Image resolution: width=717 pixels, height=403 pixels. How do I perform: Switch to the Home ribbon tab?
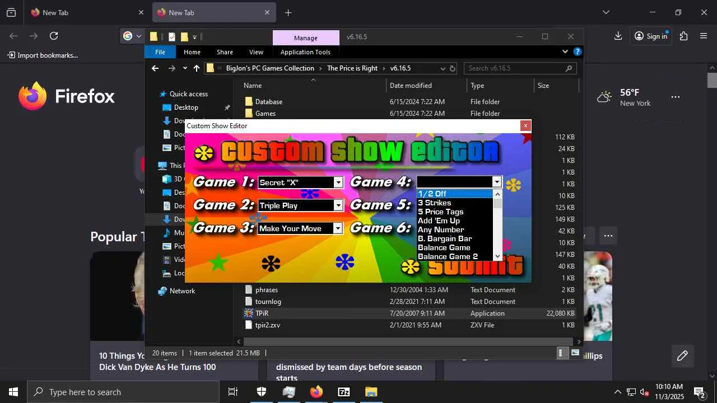point(192,52)
